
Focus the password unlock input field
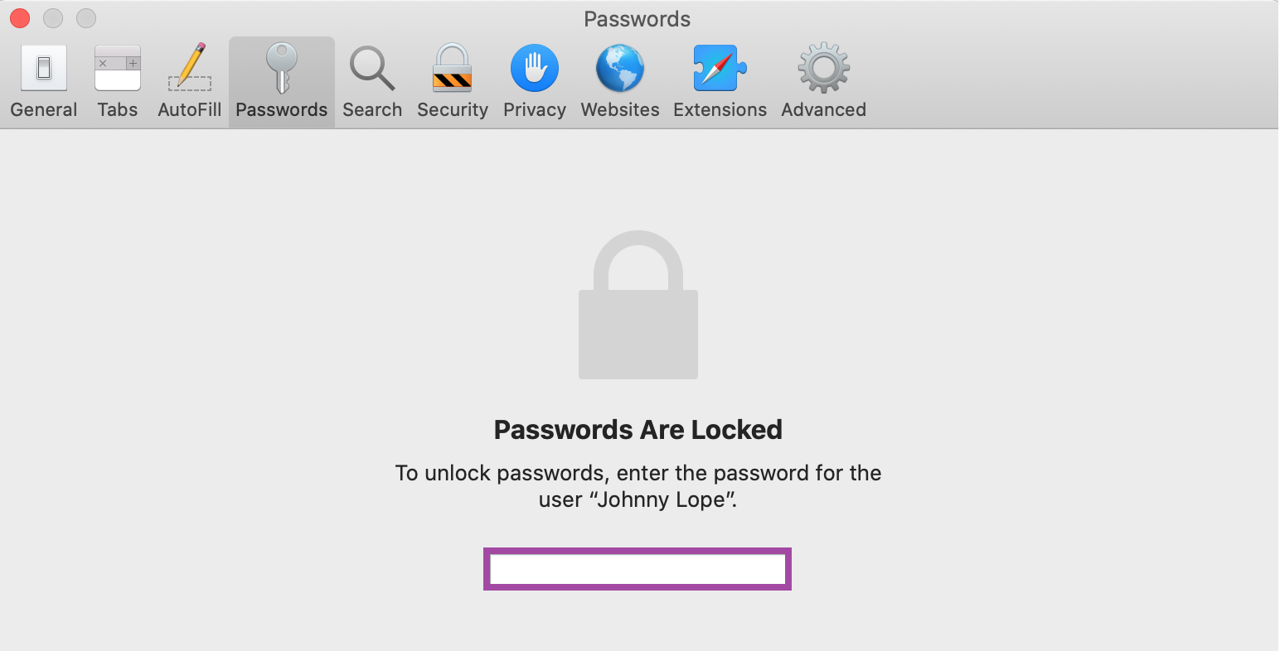coord(638,569)
